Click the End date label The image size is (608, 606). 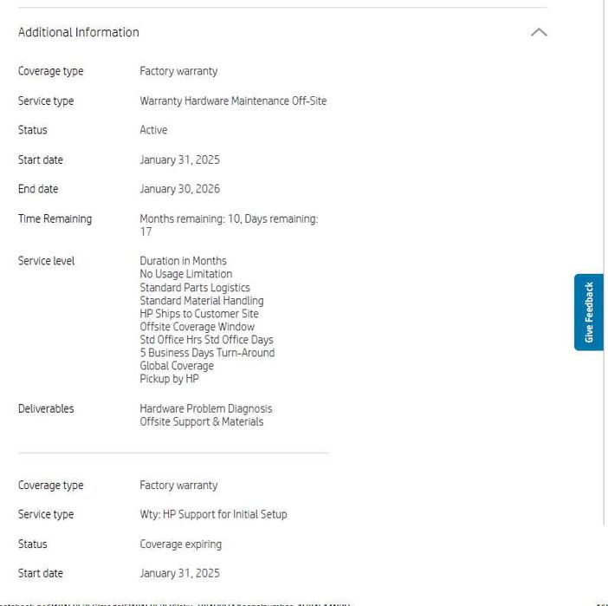38,189
